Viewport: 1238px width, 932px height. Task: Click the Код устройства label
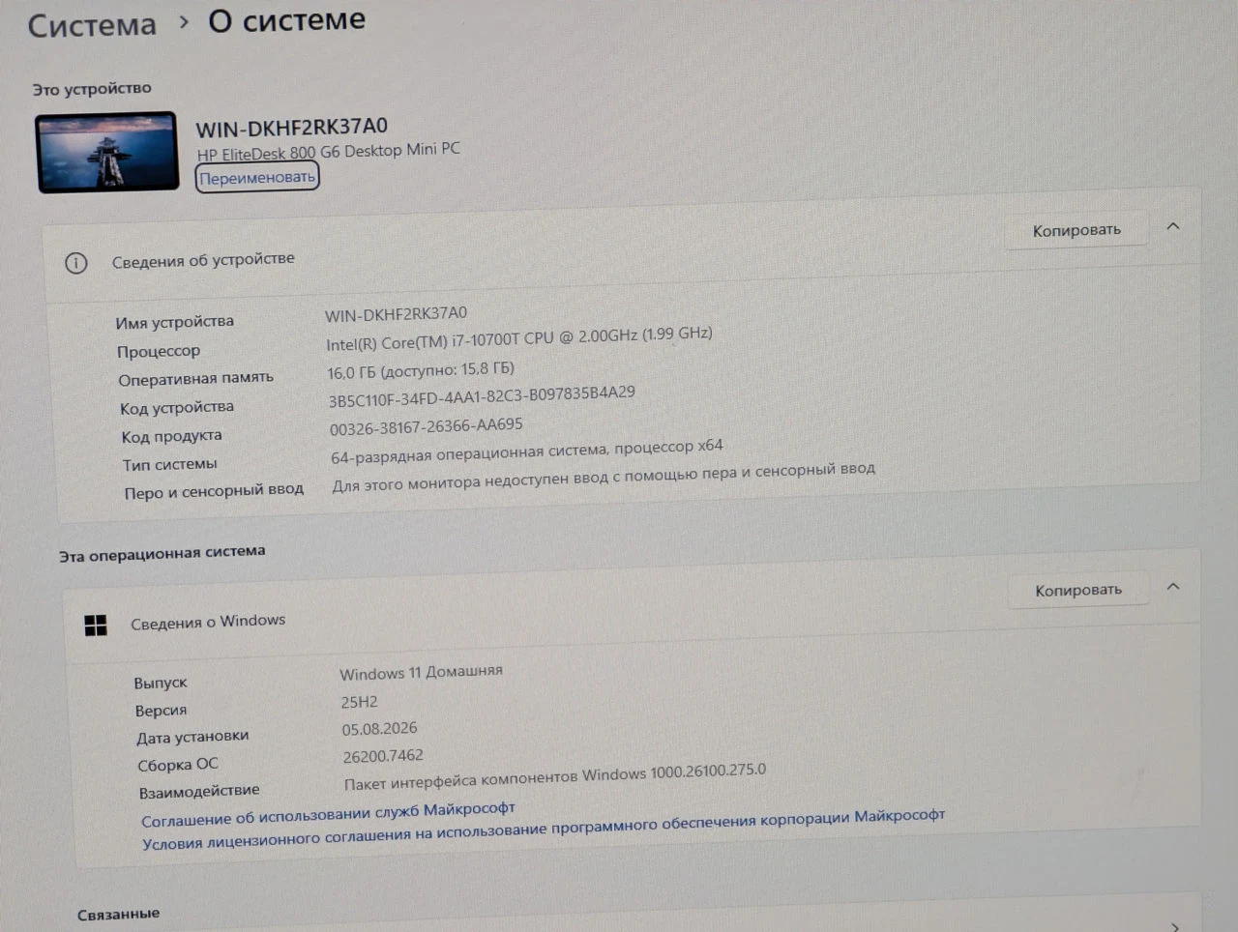pyautogui.click(x=177, y=408)
